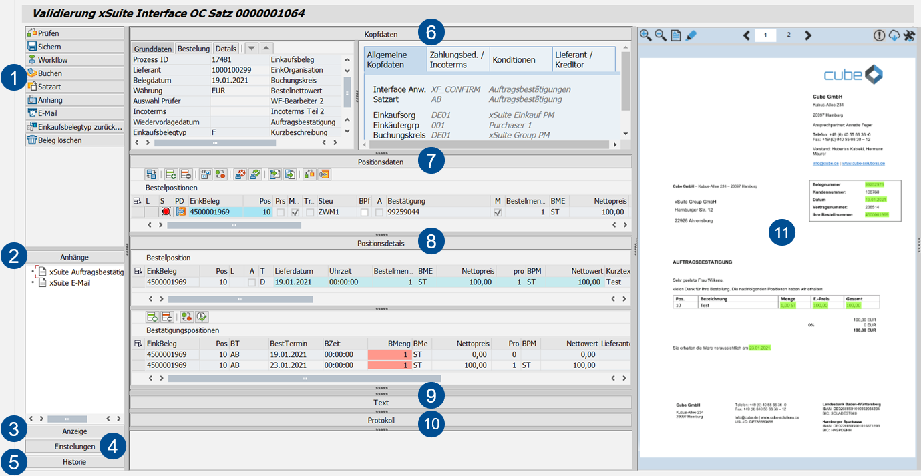Click the first icon in the Positionsdaten toolbar
Image resolution: width=921 pixels, height=476 pixels.
151,174
